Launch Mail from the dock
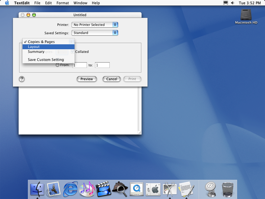Viewport: 265px width, 199px height. pyautogui.click(x=54, y=189)
